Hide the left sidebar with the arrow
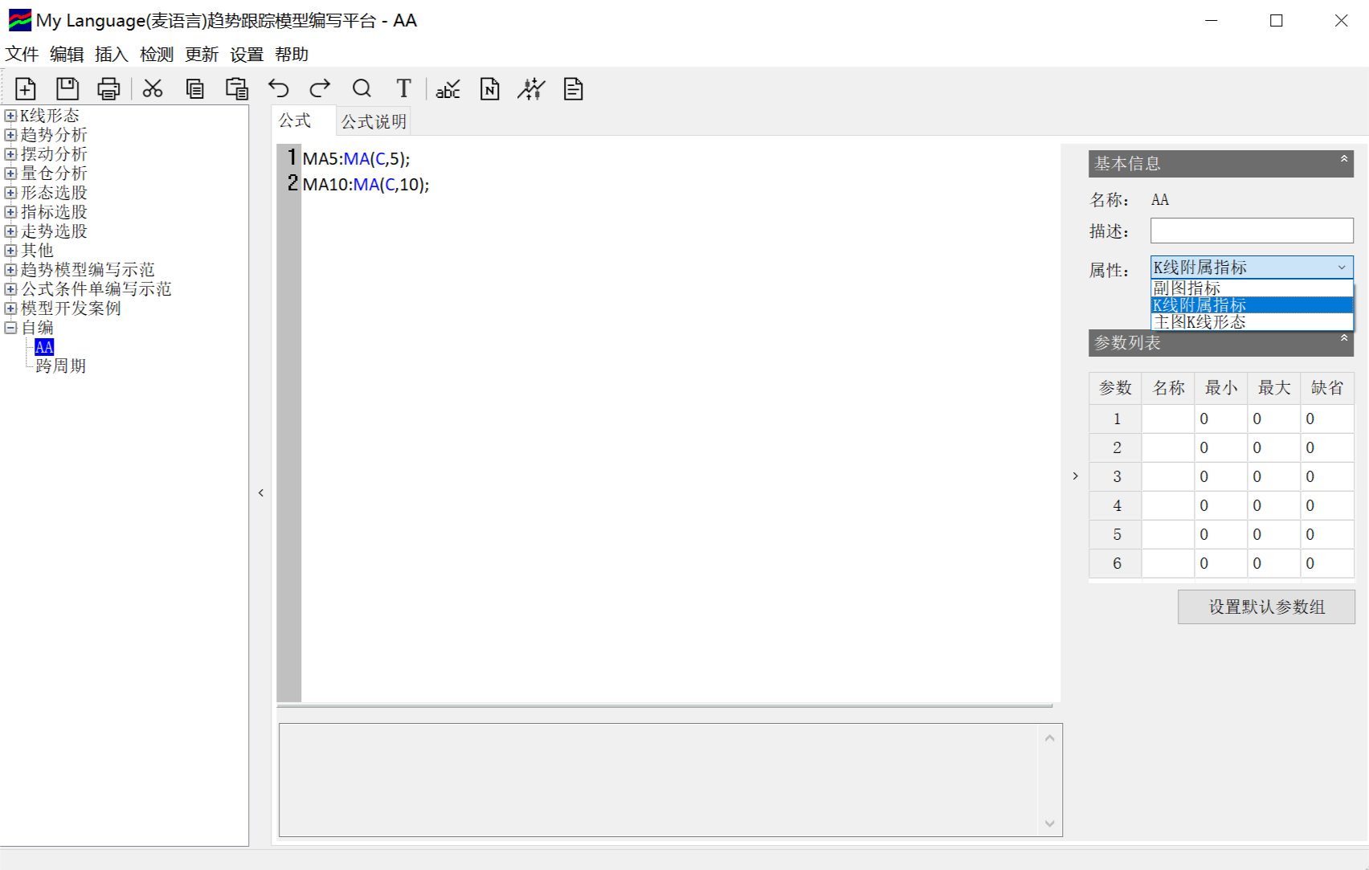Viewport: 1369px width, 870px height. (x=261, y=492)
